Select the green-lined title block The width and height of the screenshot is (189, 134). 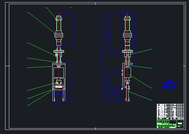pyautogui.click(x=171, y=124)
